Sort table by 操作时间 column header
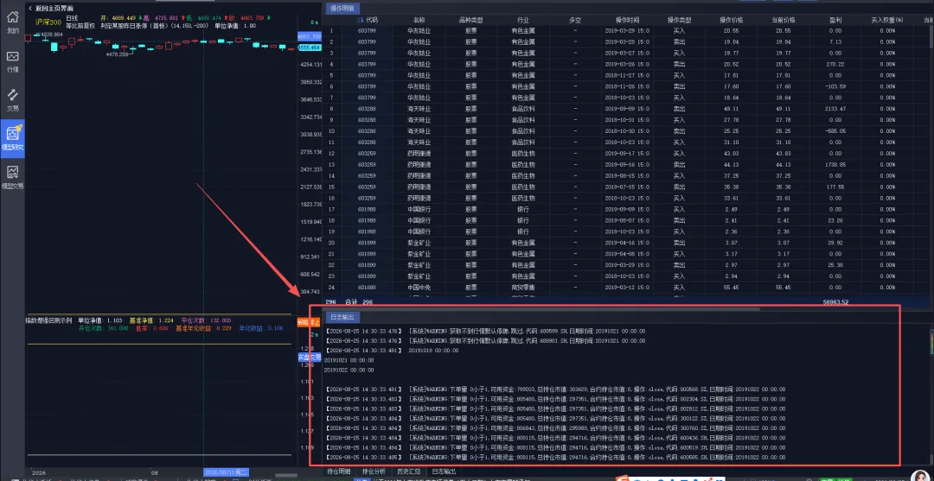This screenshot has width=934, height=481. point(625,20)
